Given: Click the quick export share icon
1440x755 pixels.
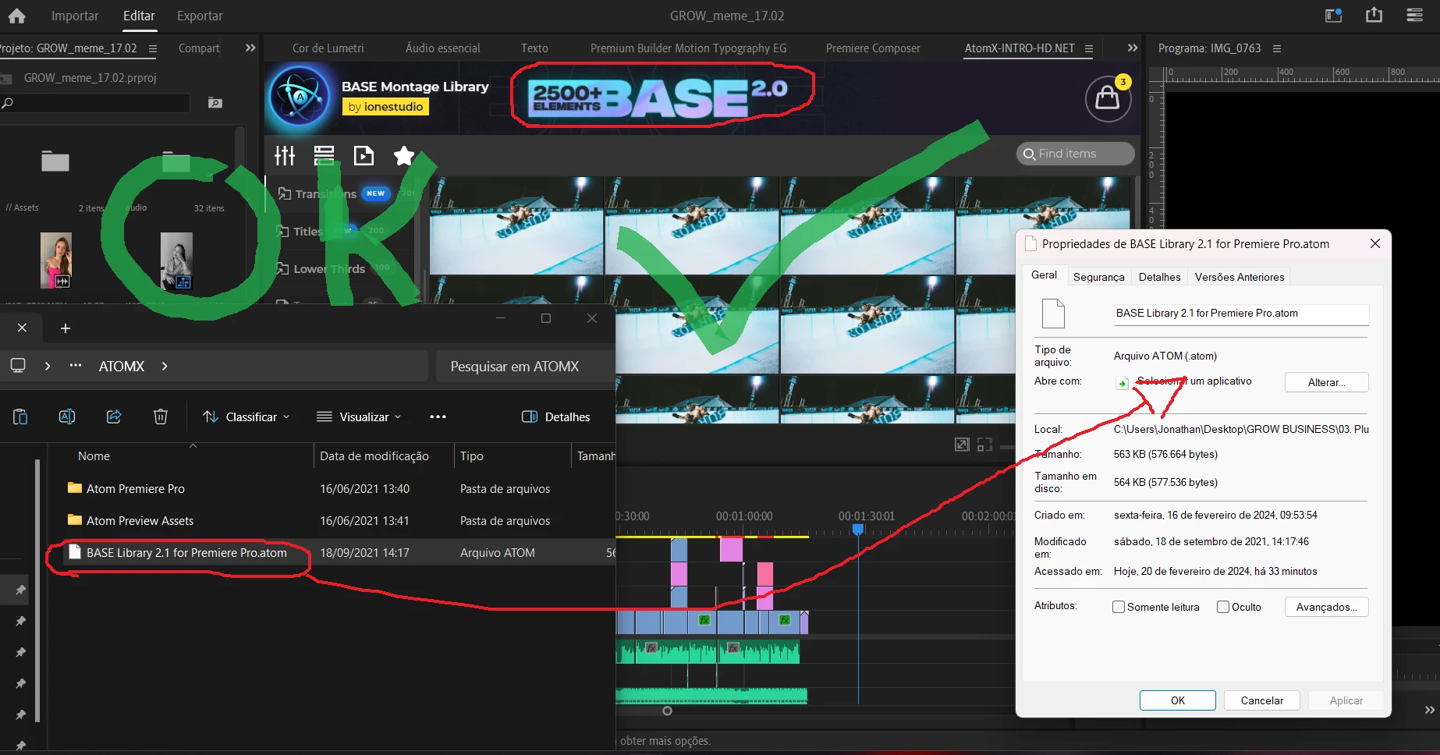Looking at the screenshot, I should click(x=1374, y=15).
